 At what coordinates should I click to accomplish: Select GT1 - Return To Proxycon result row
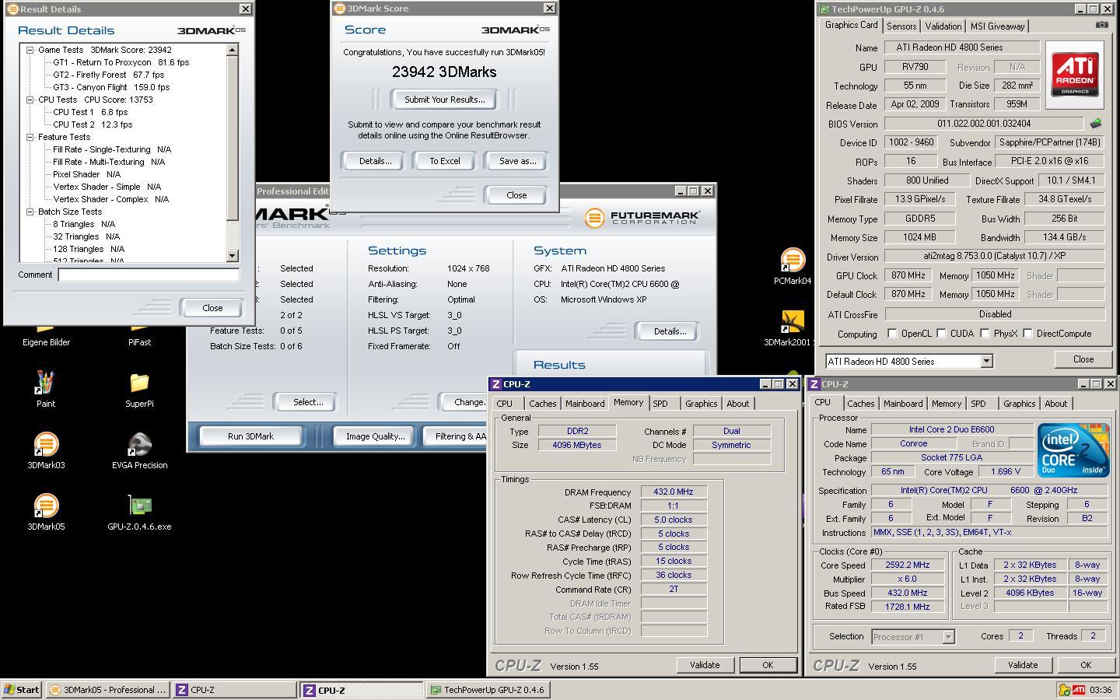[121, 62]
